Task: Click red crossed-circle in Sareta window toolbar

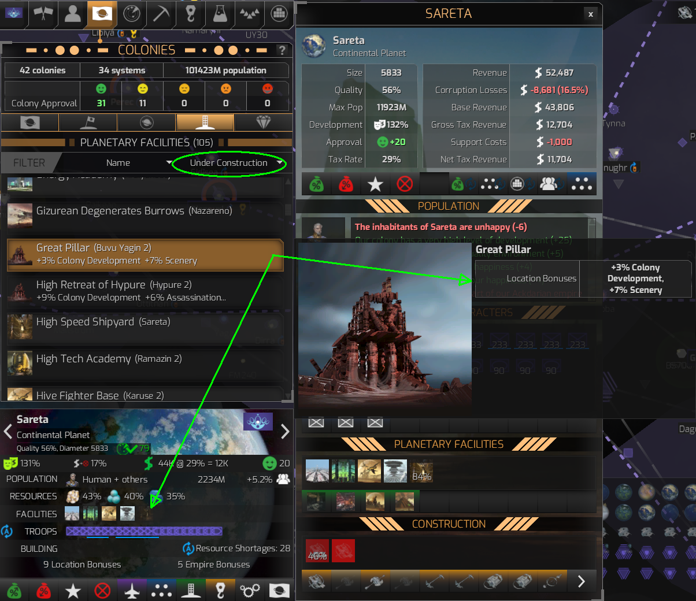Action: [x=405, y=184]
